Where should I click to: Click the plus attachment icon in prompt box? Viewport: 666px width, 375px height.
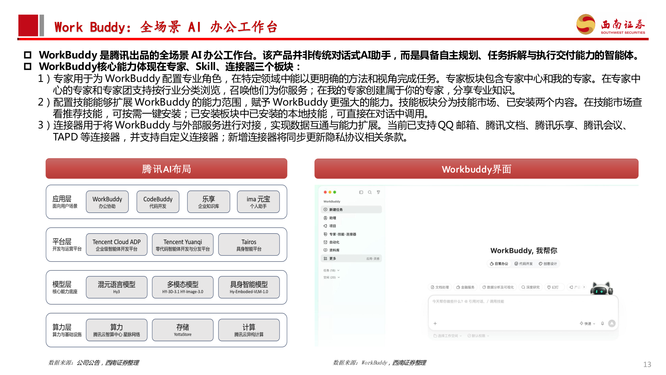pyautogui.click(x=435, y=324)
